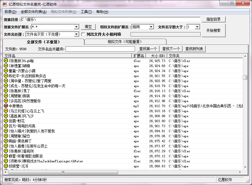Click the icon beside [怡人唱片]我爱的人他不爱我

click(6, 131)
